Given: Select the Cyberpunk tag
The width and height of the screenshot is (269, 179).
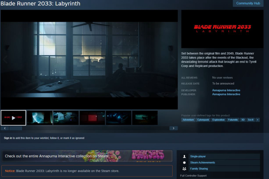Looking at the screenshot, I should pos(203,120).
